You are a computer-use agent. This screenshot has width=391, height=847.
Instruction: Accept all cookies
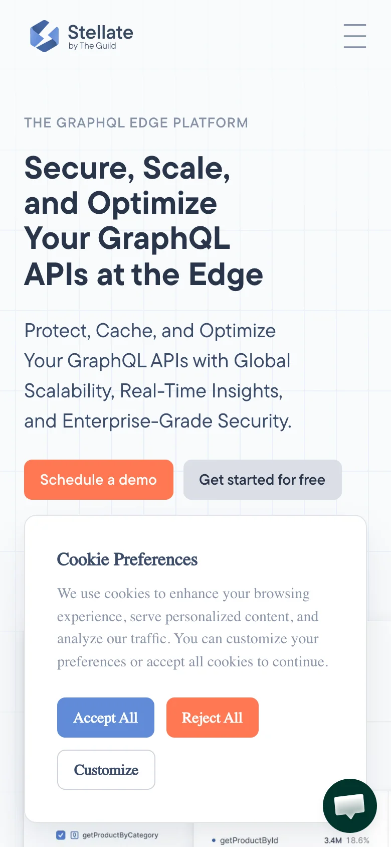(106, 718)
